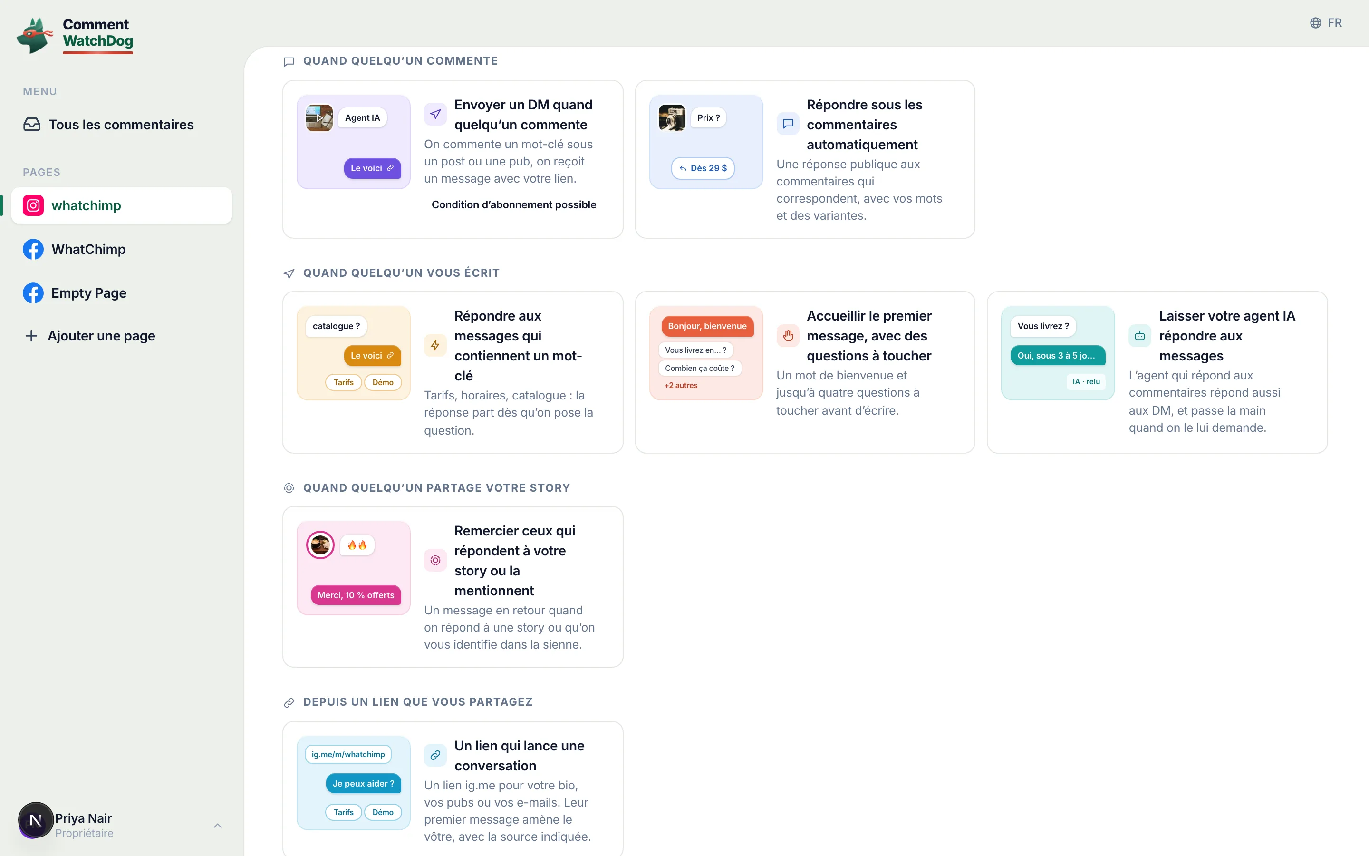This screenshot has height=856, width=1369.
Task: Click the robot icon in AI agent card
Action: pyautogui.click(x=1140, y=336)
